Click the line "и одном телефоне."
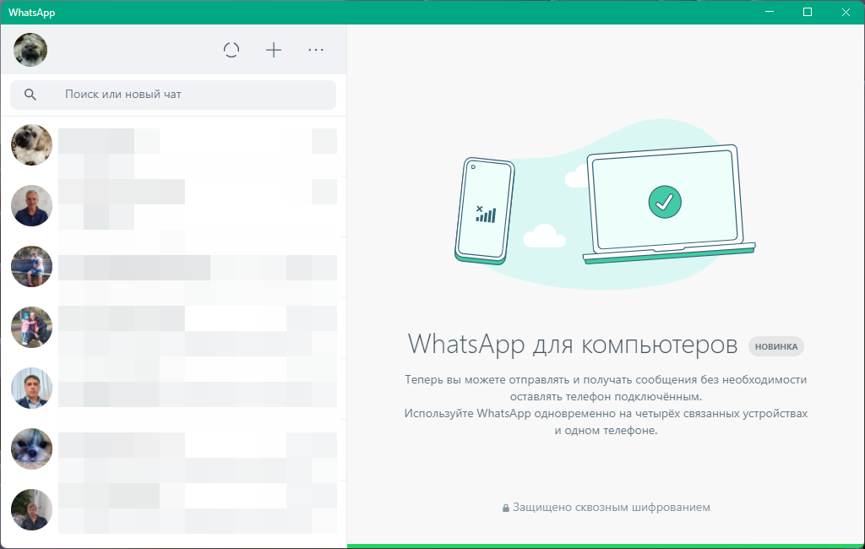The width and height of the screenshot is (865, 549). [x=606, y=431]
